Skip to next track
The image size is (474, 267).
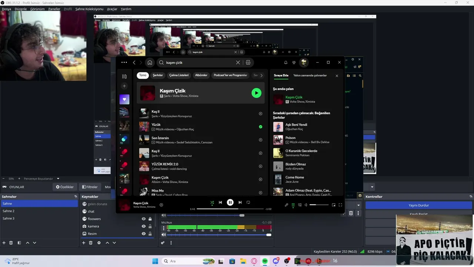[x=240, y=202]
